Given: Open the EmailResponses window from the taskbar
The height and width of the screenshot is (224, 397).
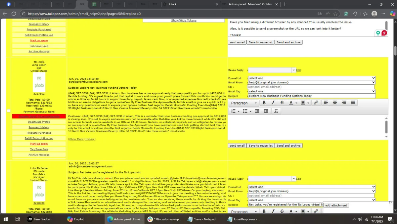Looking at the screenshot, I should (x=244, y=219).
